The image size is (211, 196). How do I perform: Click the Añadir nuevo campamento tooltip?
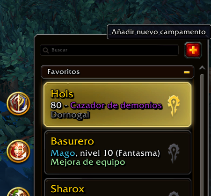click(x=159, y=32)
